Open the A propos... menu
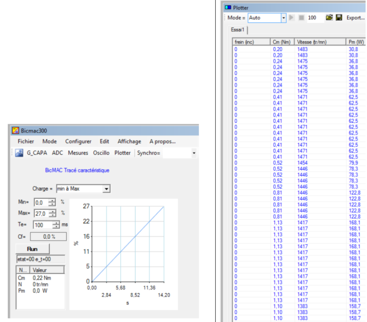This screenshot has width=367, height=322. [x=162, y=142]
